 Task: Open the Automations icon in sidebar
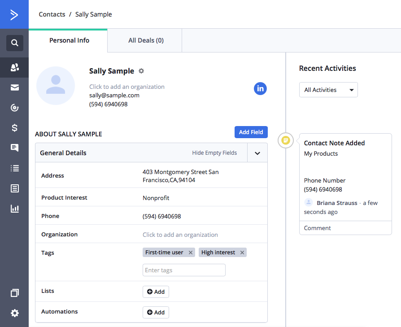(x=14, y=108)
